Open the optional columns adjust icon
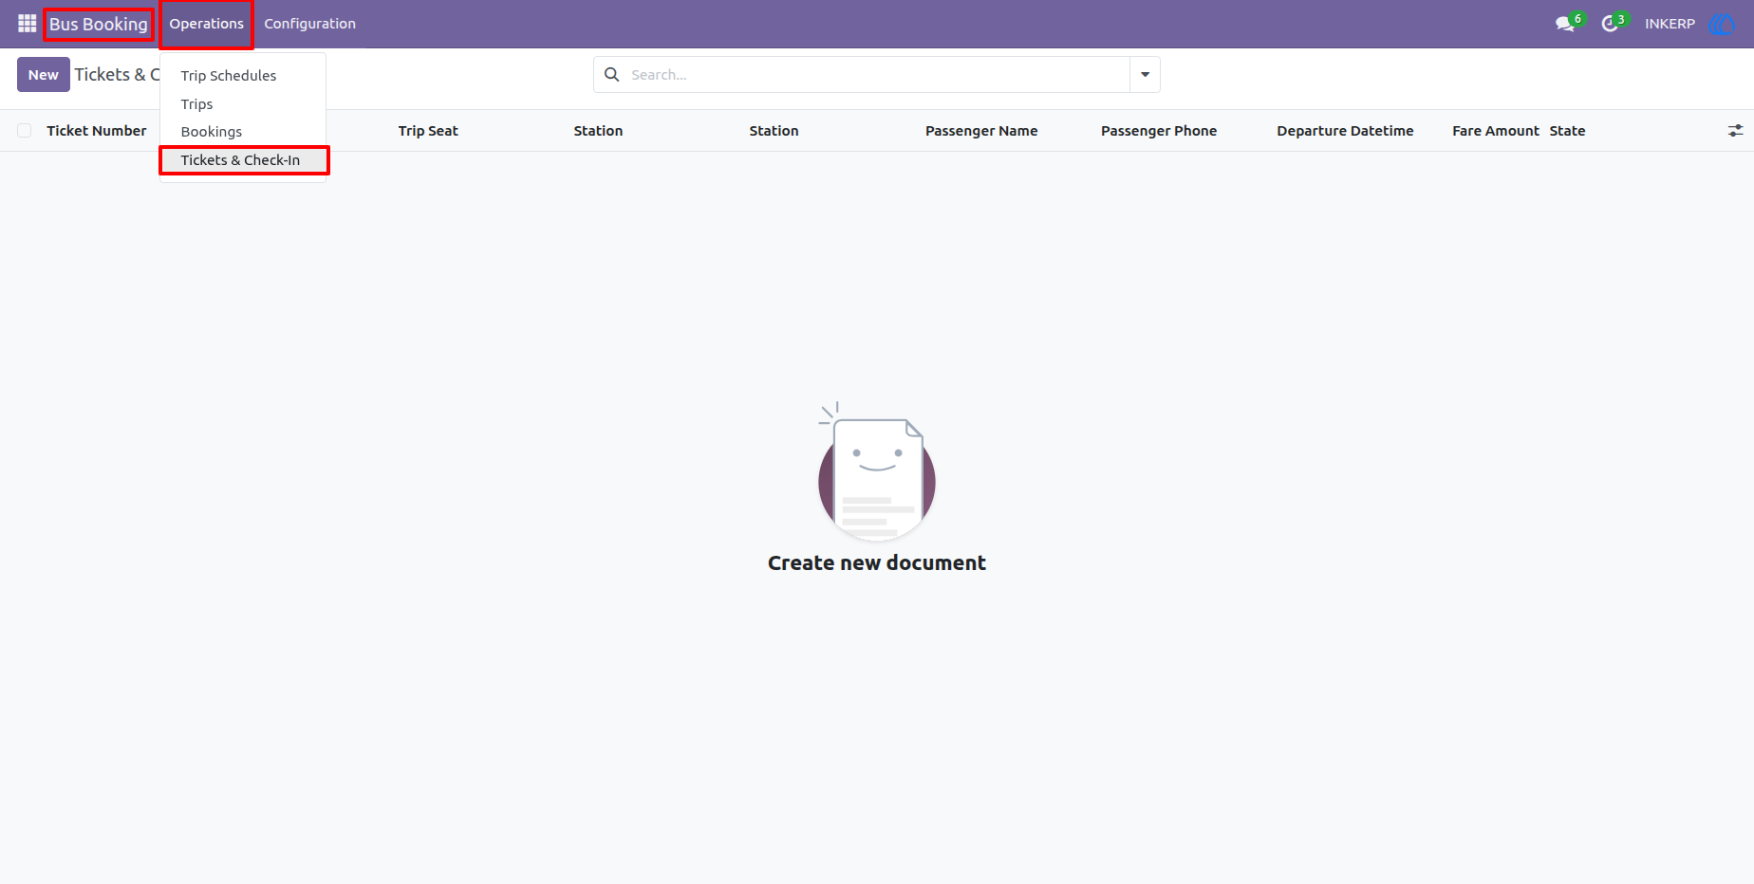The width and height of the screenshot is (1754, 884). (1735, 131)
